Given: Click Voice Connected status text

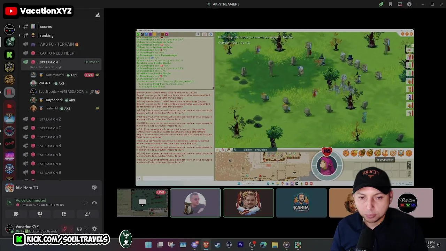Looking at the screenshot, I should [x=31, y=200].
